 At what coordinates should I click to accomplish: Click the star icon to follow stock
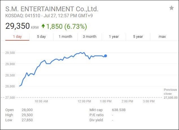click(x=171, y=8)
